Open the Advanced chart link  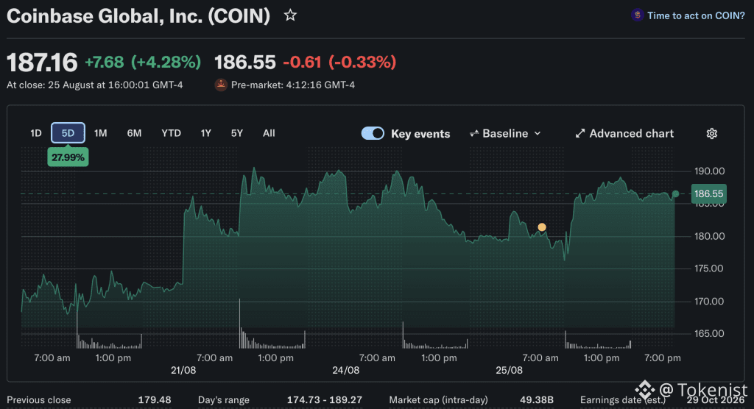pos(631,134)
